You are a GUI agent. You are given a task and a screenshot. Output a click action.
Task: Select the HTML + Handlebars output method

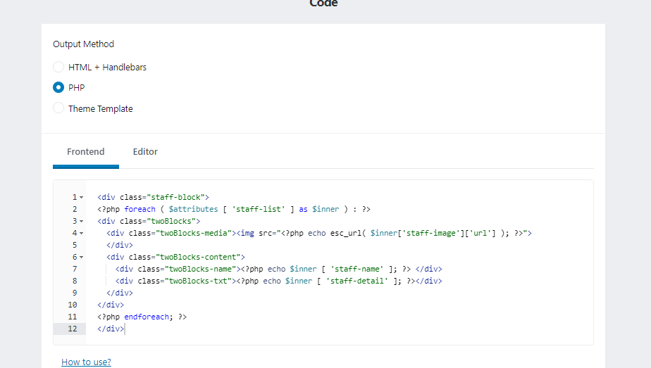point(59,68)
